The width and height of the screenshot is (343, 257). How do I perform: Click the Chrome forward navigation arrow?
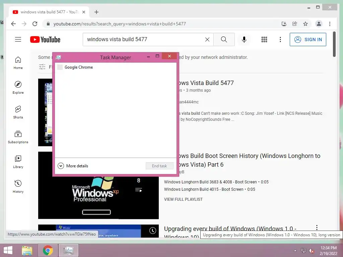[x=24, y=24]
